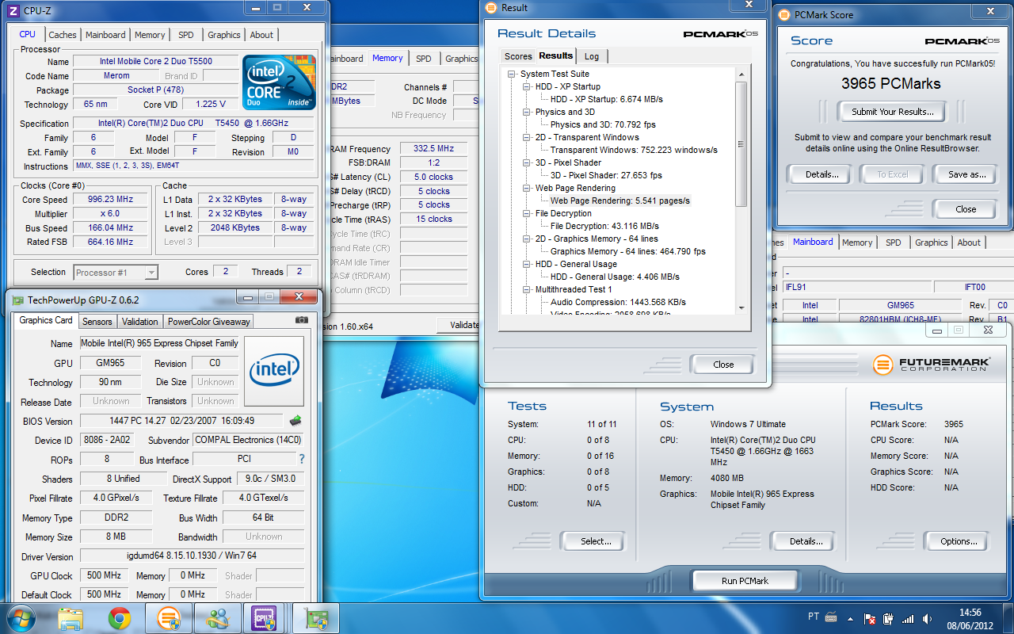Collapse the 2D - Graphics Memory node
Image resolution: width=1014 pixels, height=634 pixels.
527,239
